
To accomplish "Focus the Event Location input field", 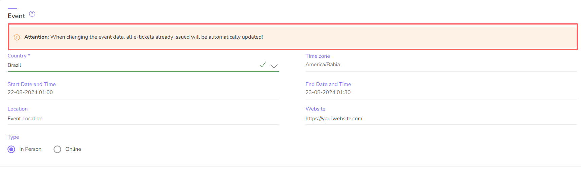I will pyautogui.click(x=143, y=119).
